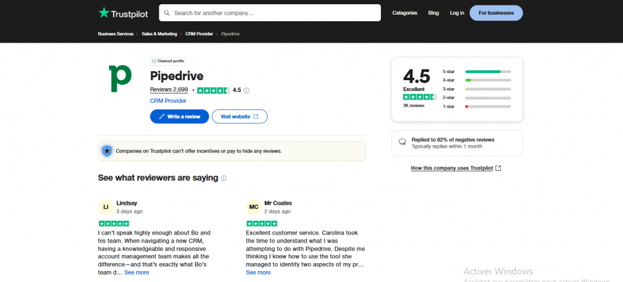Click Lindsay's LI avatar
The width and height of the screenshot is (623, 282).
(x=106, y=207)
